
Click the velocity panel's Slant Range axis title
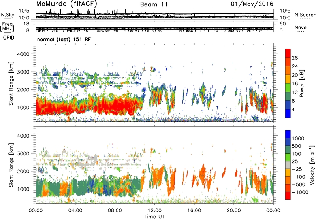click(11, 165)
